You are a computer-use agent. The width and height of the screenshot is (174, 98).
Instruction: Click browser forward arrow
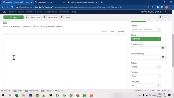[7, 7]
